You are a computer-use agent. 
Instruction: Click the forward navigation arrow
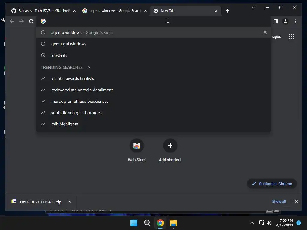(x=22, y=21)
